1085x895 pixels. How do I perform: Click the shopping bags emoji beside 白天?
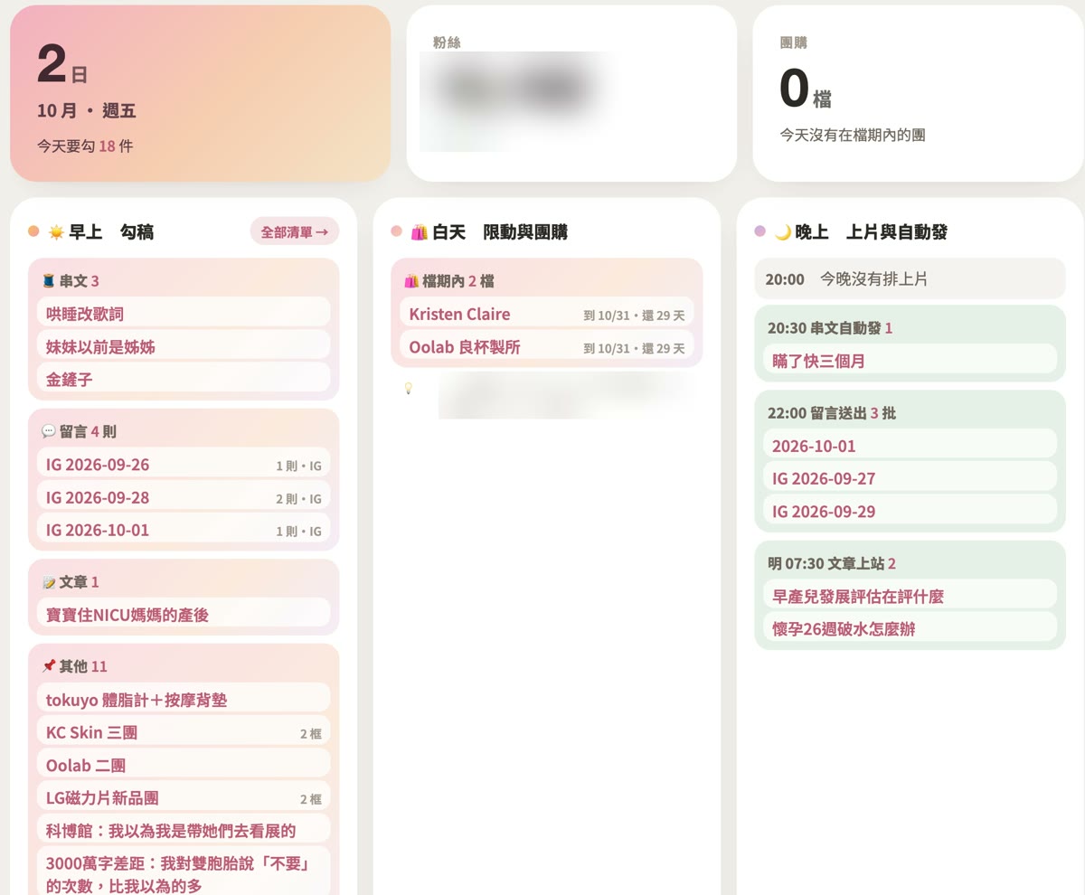pyautogui.click(x=419, y=232)
